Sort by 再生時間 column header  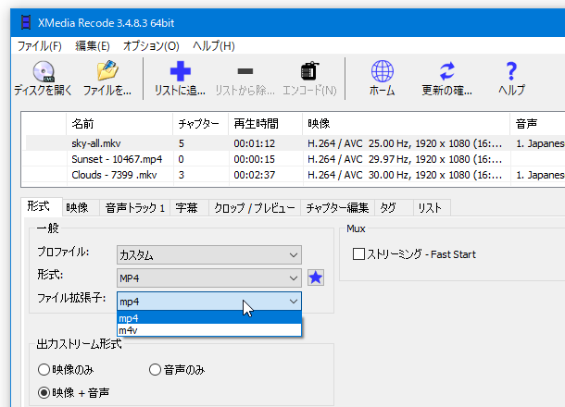tap(265, 124)
